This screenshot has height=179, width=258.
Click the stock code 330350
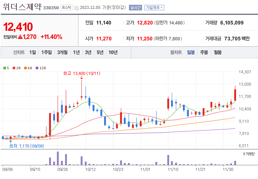[51, 8]
